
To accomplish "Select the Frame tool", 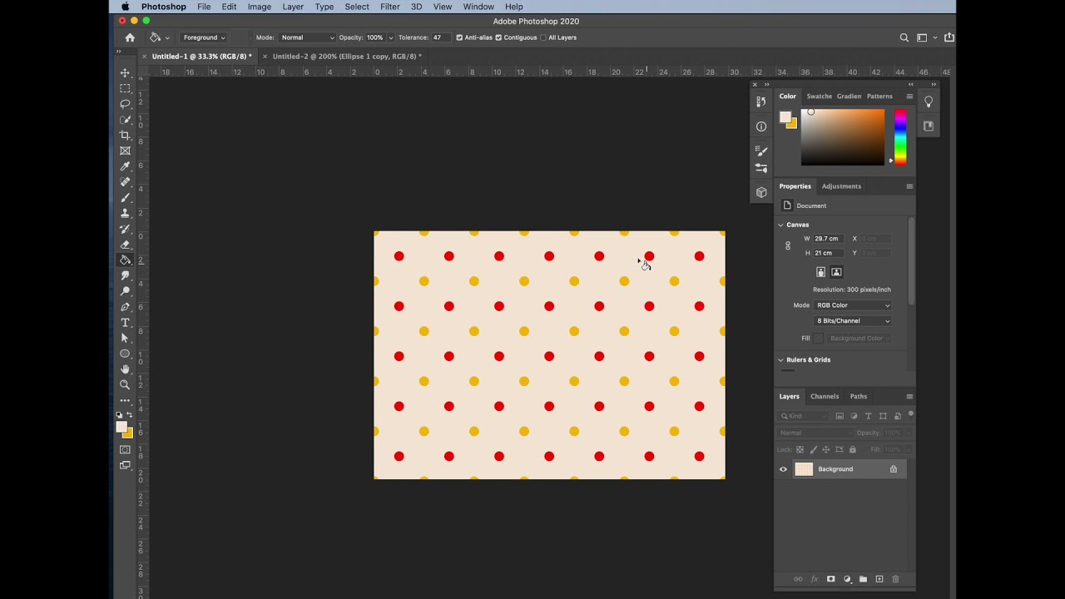I will click(x=125, y=151).
